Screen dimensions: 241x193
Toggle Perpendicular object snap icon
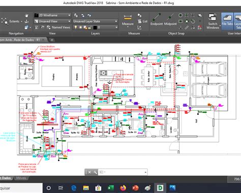[x=180, y=27]
